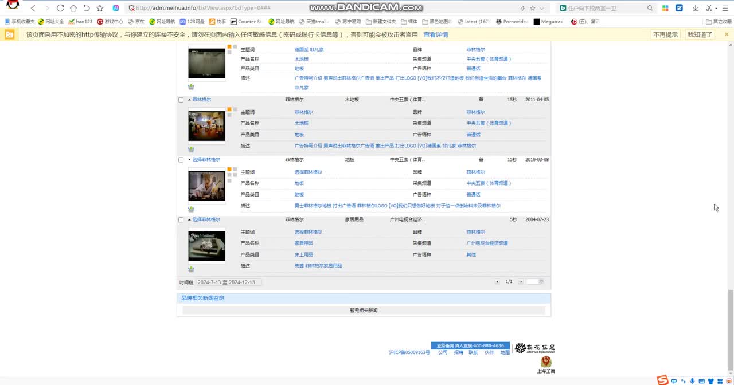Play the 2010-03-08 boy ad thumbnail
734x385 pixels.
point(206,186)
